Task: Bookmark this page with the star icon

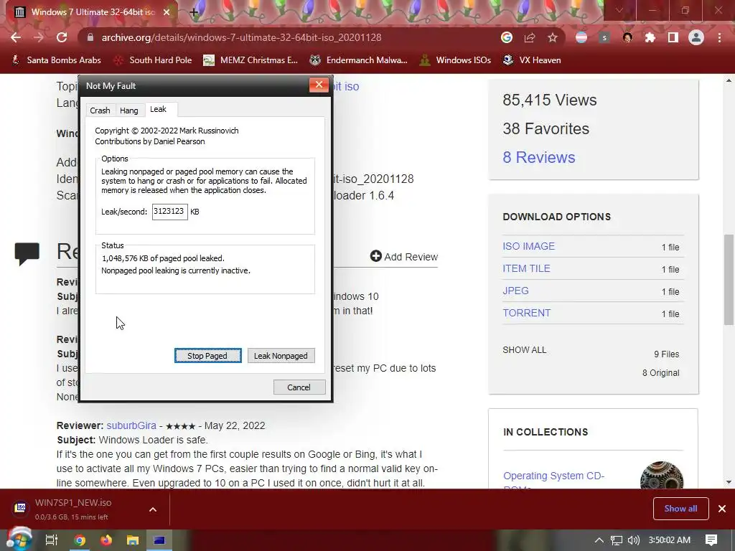Action: pyautogui.click(x=553, y=37)
